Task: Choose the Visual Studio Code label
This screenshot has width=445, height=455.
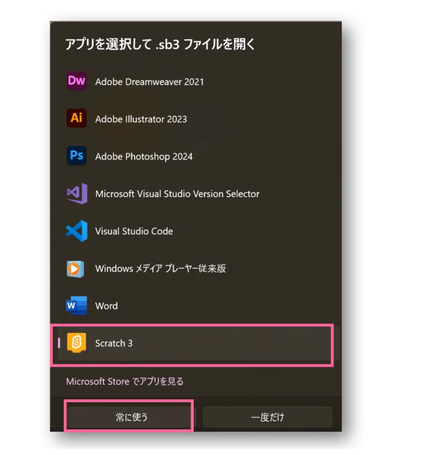Action: point(134,231)
